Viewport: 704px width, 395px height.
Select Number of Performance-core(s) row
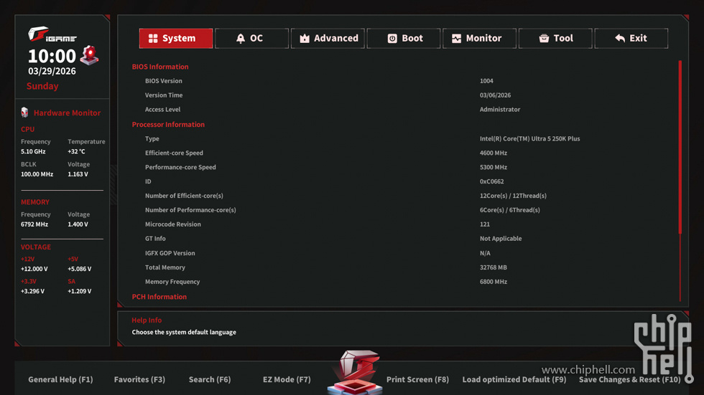click(399, 210)
